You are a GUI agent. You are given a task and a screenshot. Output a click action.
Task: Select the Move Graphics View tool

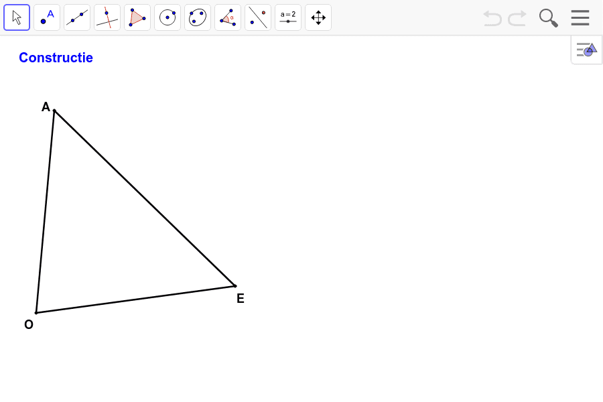coord(318,17)
